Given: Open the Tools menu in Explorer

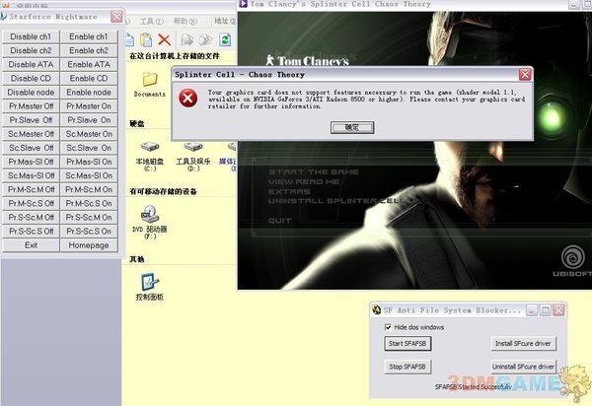Looking at the screenshot, I should [x=150, y=20].
